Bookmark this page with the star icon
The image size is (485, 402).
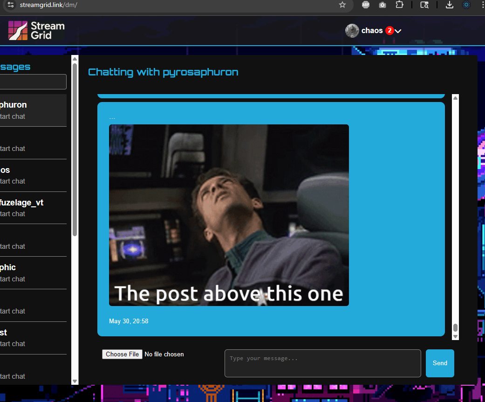(x=342, y=5)
